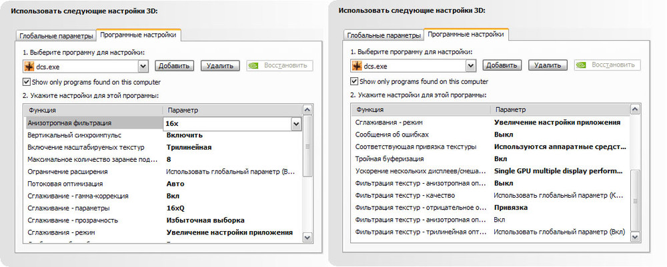This screenshot has height=267, width=667.
Task: Click value 8 for pre-rendered frames
Action: [169, 160]
